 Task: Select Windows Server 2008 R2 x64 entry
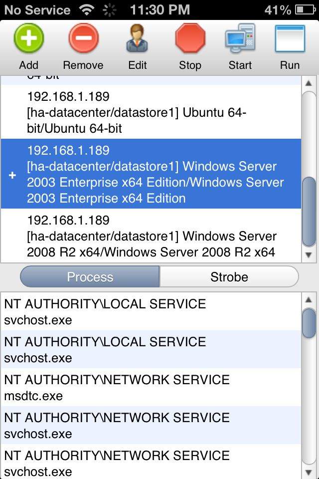[x=150, y=236]
